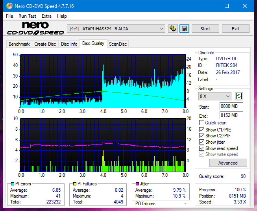The image size is (257, 211).
Task: Open the ATAPI iHAS524 drive dropdown
Action: point(116,29)
